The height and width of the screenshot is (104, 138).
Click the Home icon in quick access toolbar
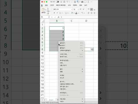[x=61, y=2]
